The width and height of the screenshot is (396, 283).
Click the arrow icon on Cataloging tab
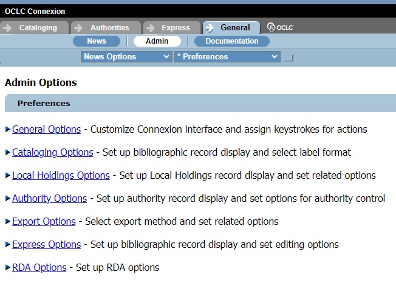[x=8, y=28]
